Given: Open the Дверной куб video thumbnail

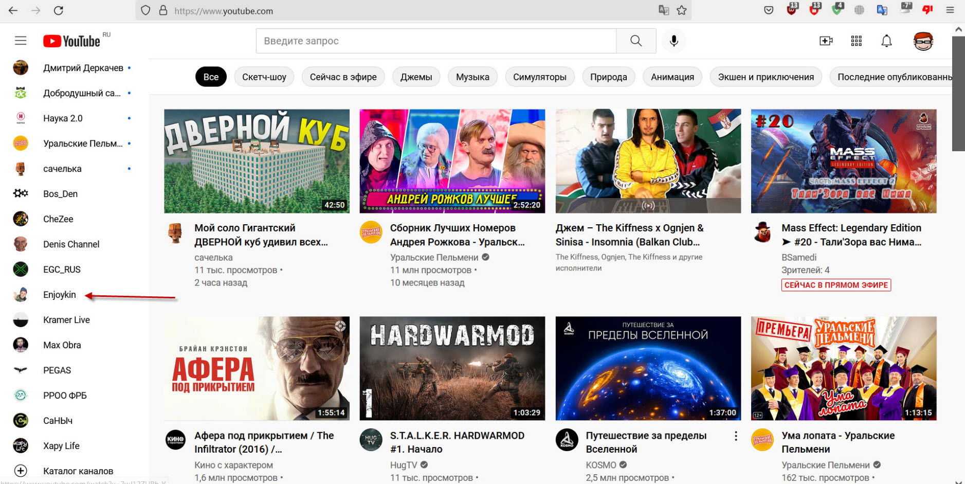Looking at the screenshot, I should [x=257, y=161].
